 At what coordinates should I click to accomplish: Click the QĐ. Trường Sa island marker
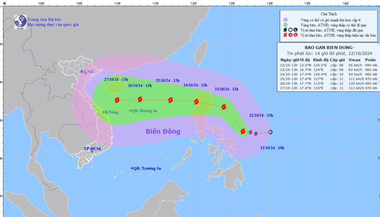(x=132, y=168)
